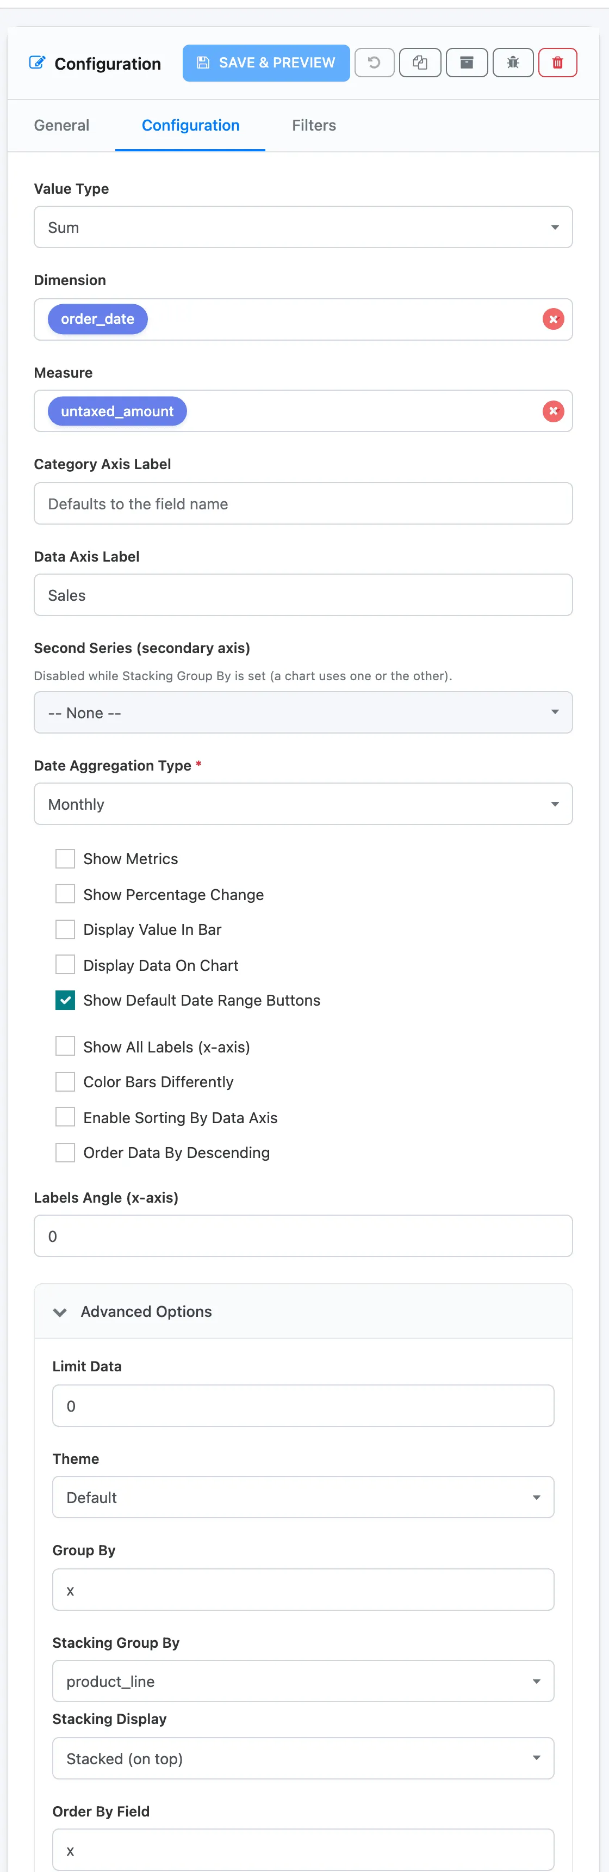Click the Group By input field

pos(303,1590)
